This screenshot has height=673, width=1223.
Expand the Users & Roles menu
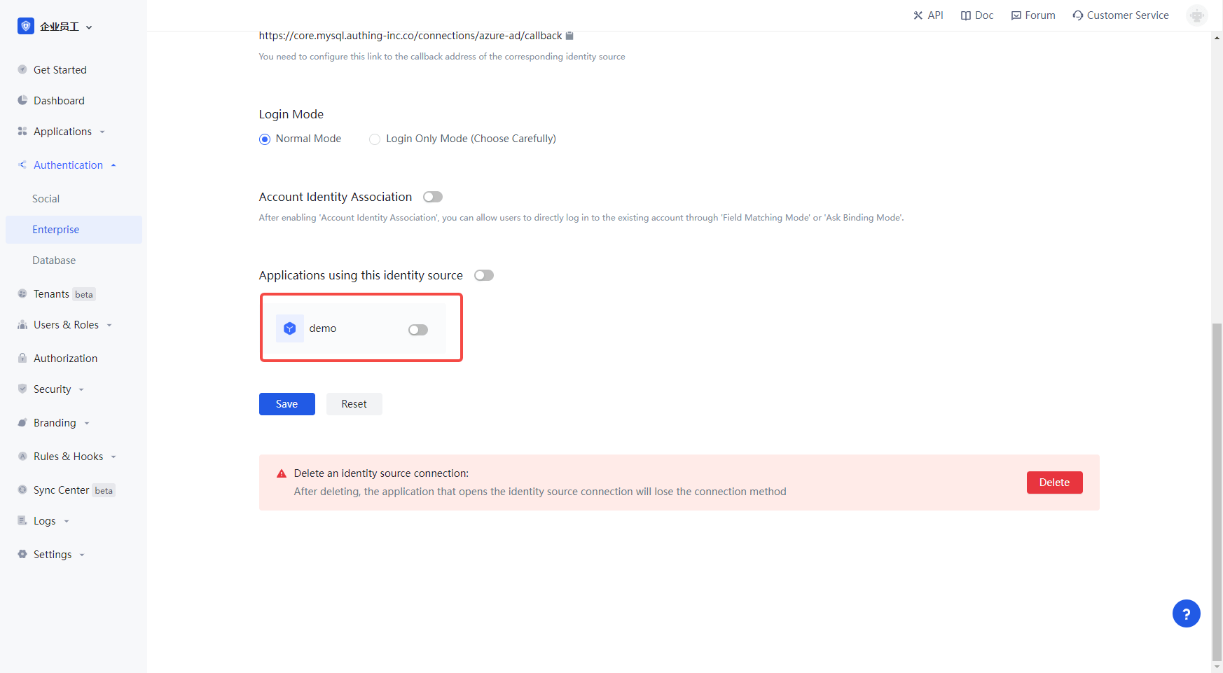click(x=66, y=325)
